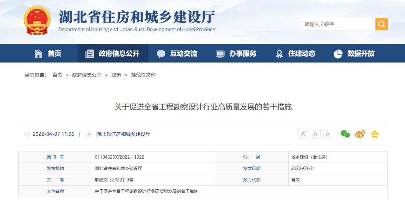Screen dimensions: 405x210
Task: Click the 索引号 label cell
Action: pyautogui.click(x=55, y=157)
